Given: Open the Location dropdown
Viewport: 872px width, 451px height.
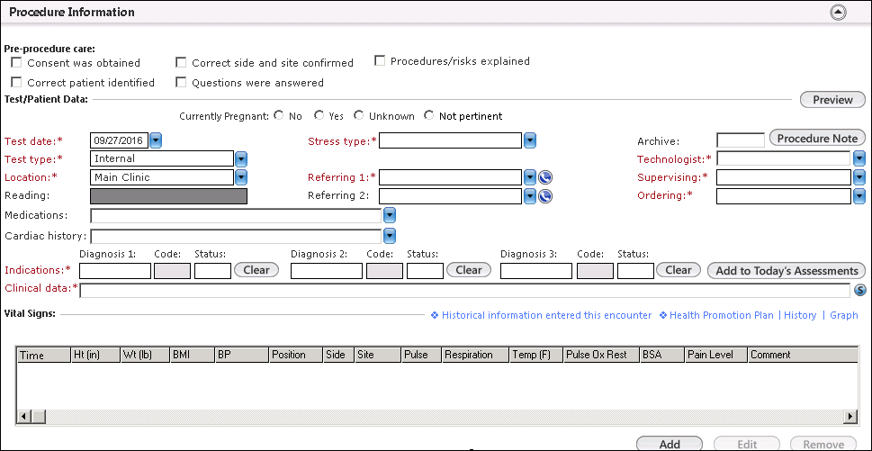Looking at the screenshot, I should coord(241,177).
